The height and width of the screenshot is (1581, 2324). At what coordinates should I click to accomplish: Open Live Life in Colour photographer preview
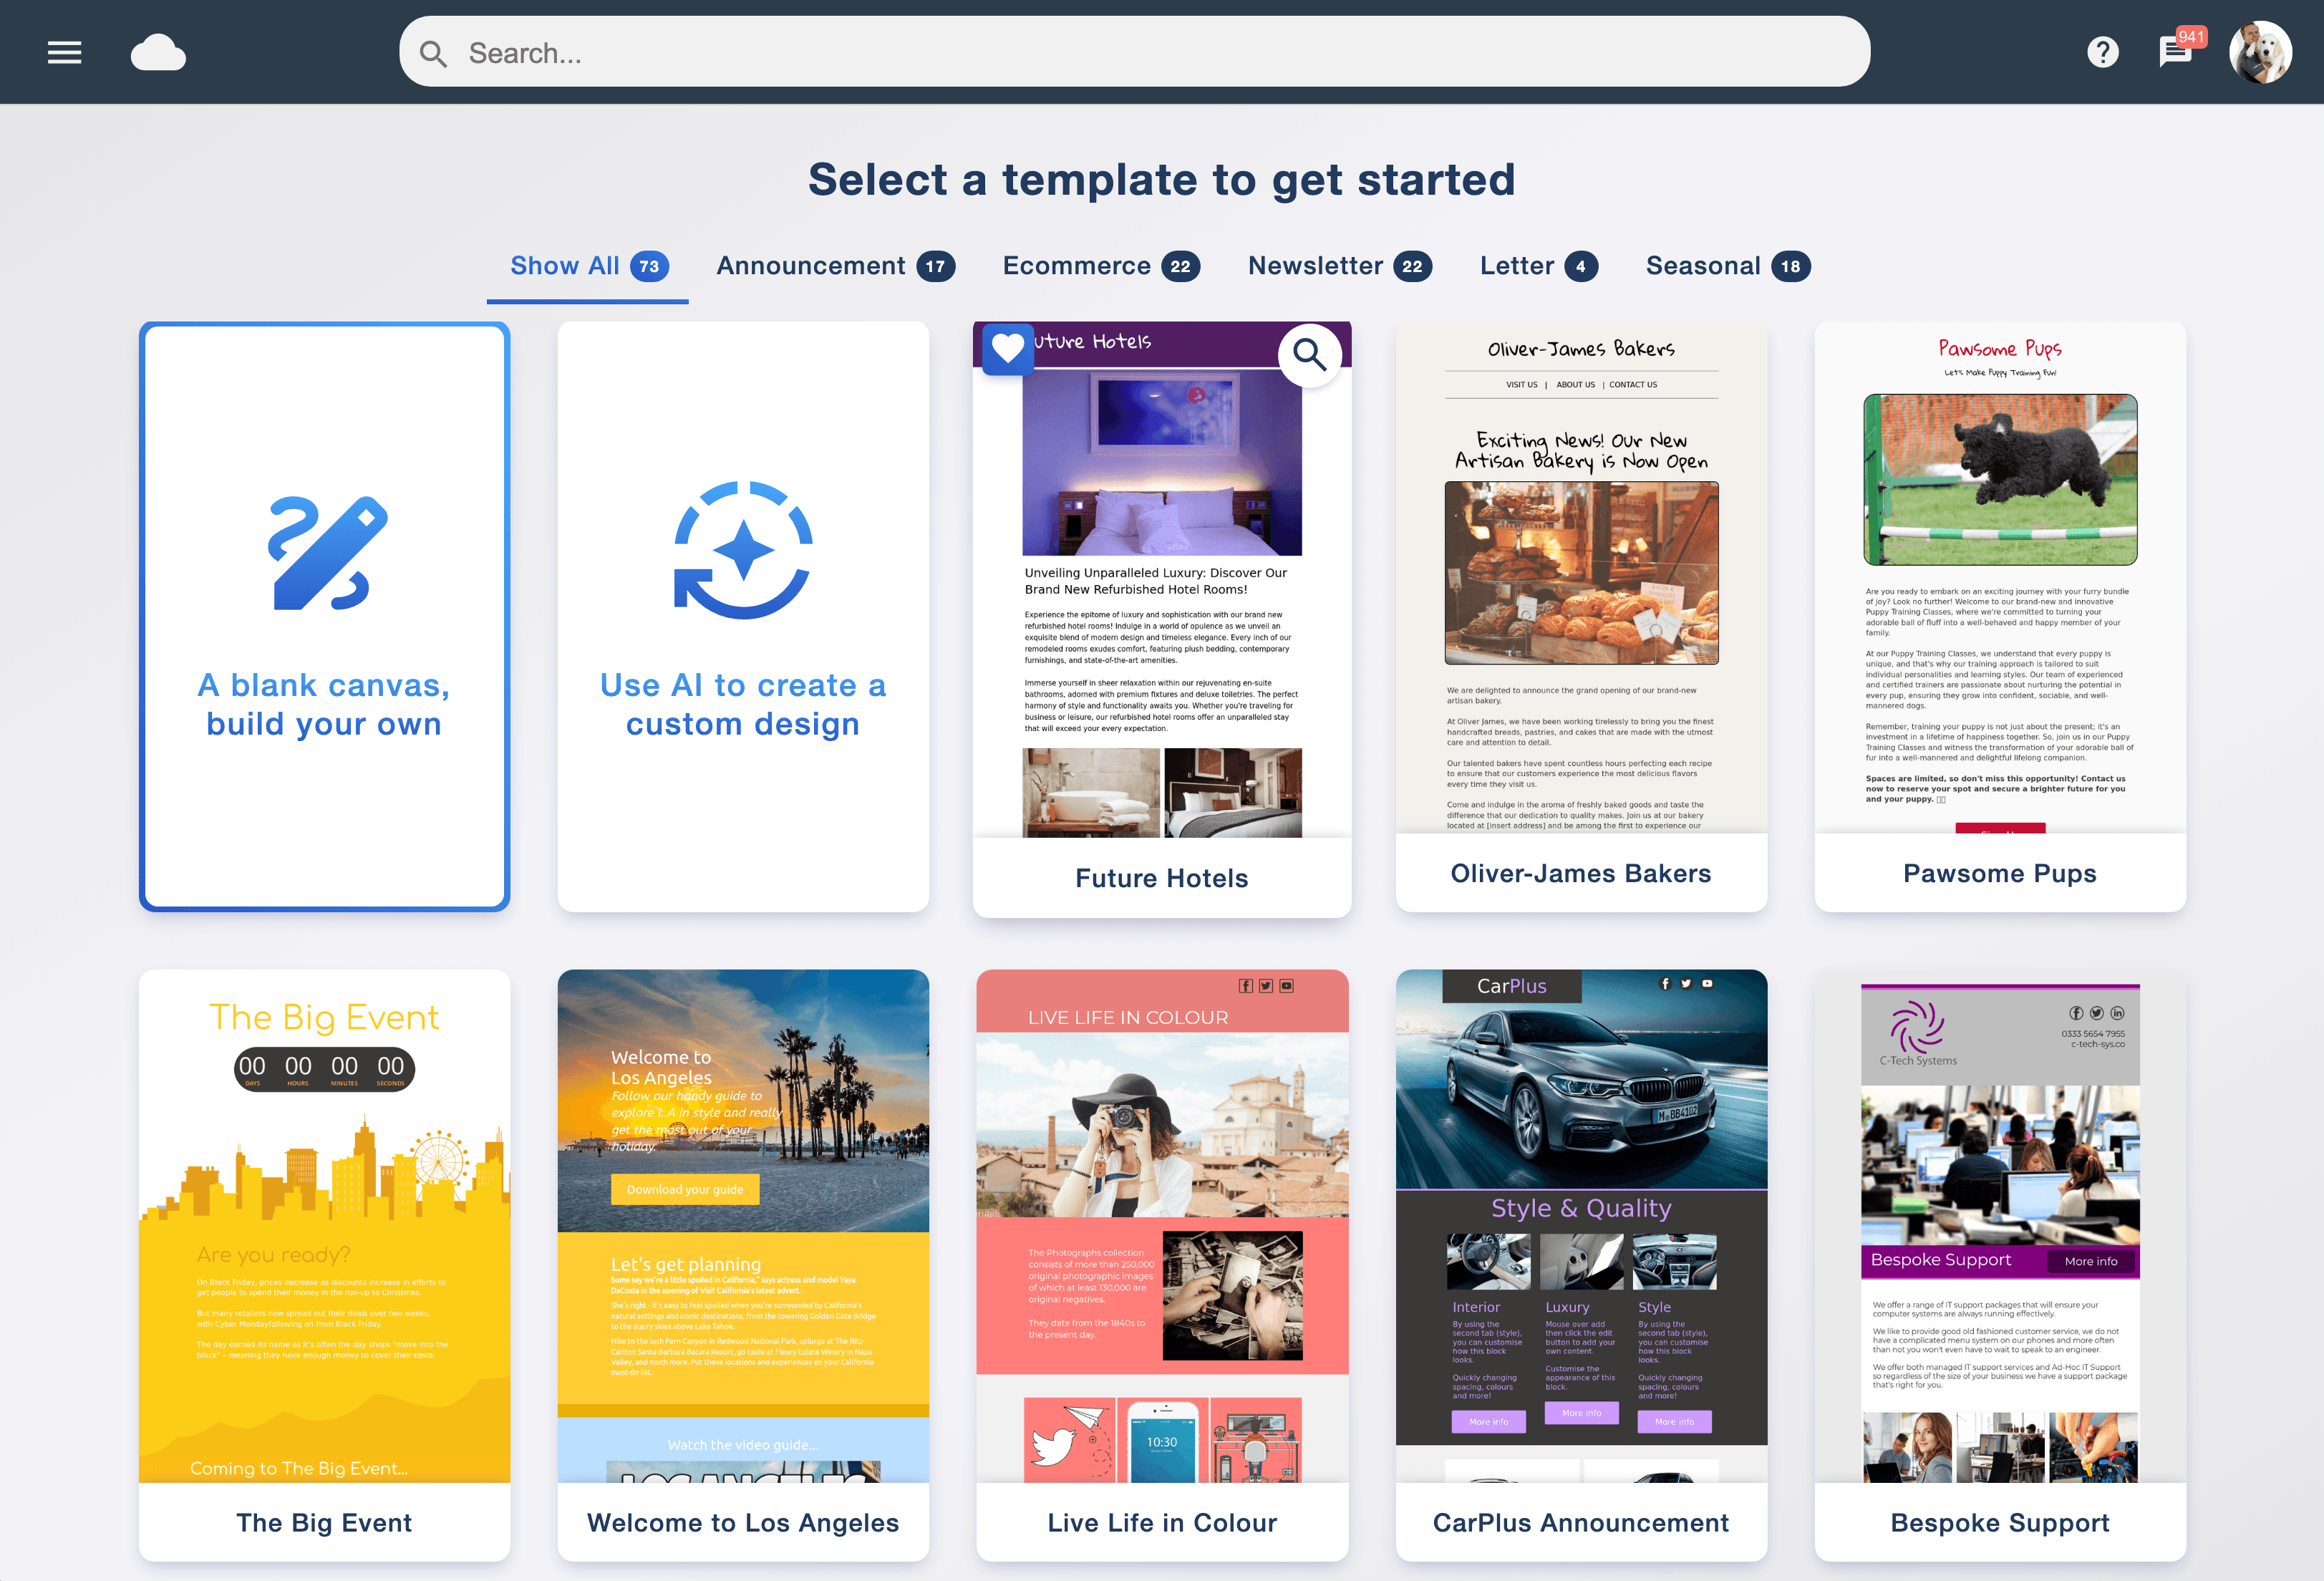tap(1162, 1124)
